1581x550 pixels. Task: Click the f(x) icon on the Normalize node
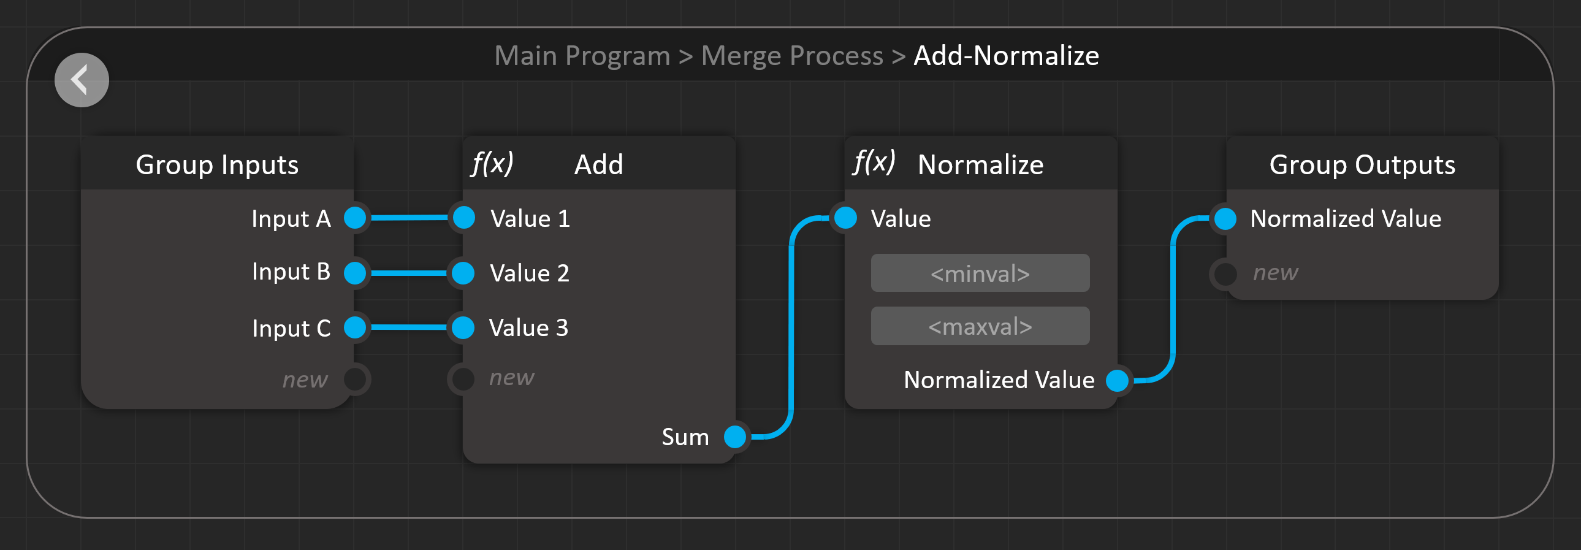pos(874,163)
